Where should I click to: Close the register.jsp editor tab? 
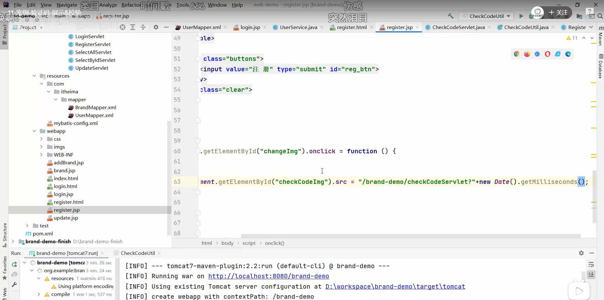point(417,27)
